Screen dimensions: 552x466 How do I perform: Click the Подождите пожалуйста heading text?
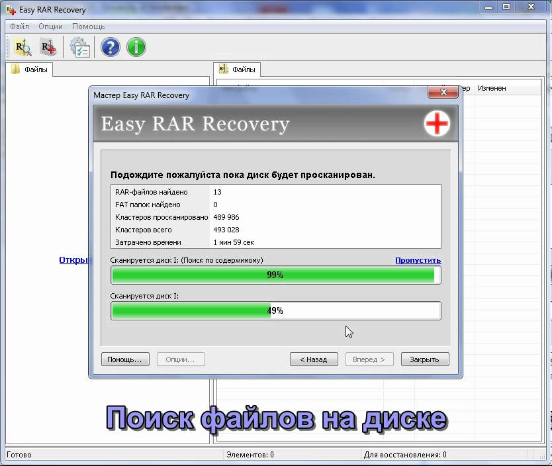coord(242,175)
